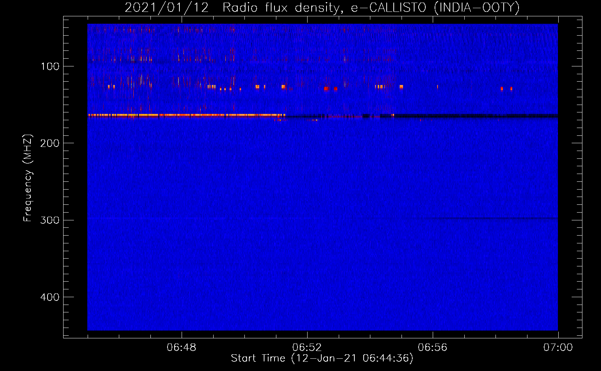Click the 06:48 time tick label
Image resolution: width=601 pixels, height=371 pixels.
point(182,348)
